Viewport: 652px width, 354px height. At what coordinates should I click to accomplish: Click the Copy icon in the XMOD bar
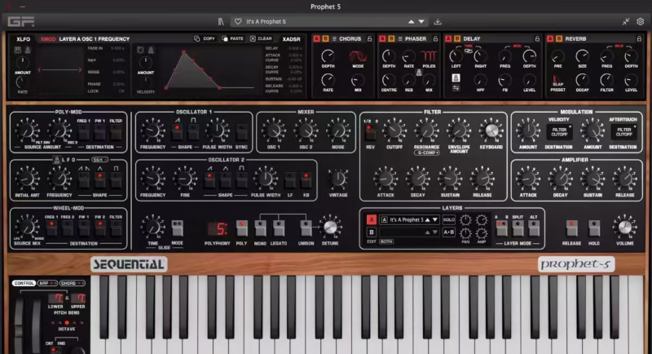(196, 38)
